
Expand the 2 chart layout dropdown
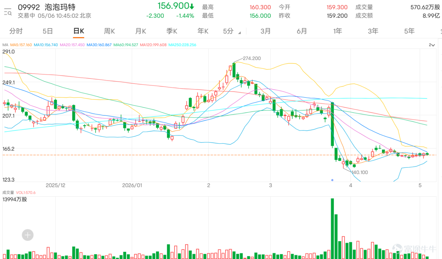(432, 45)
